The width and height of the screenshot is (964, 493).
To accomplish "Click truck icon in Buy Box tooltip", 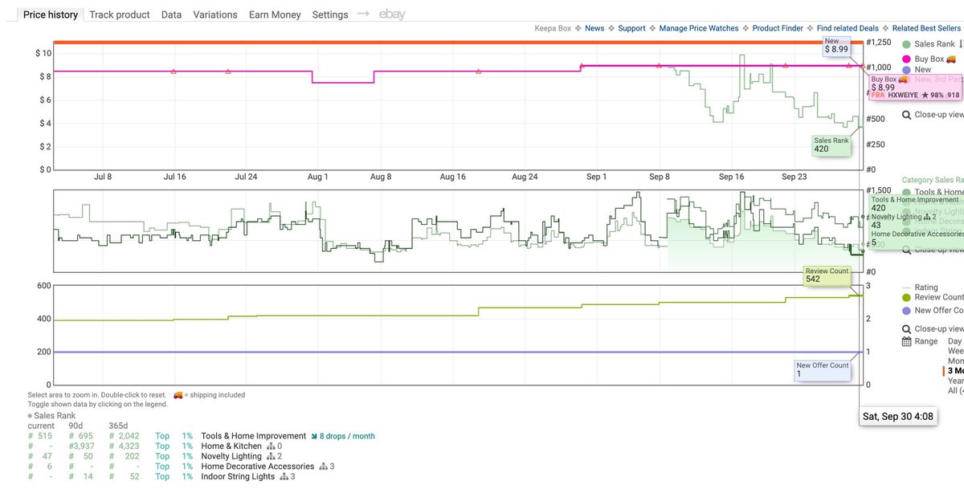I will pyautogui.click(x=902, y=79).
